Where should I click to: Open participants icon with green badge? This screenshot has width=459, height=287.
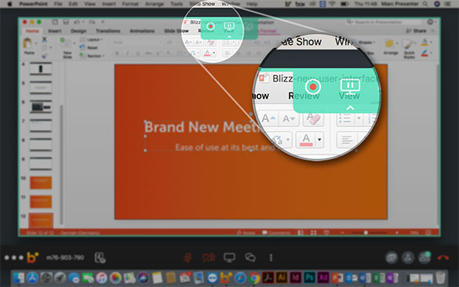pos(424,257)
